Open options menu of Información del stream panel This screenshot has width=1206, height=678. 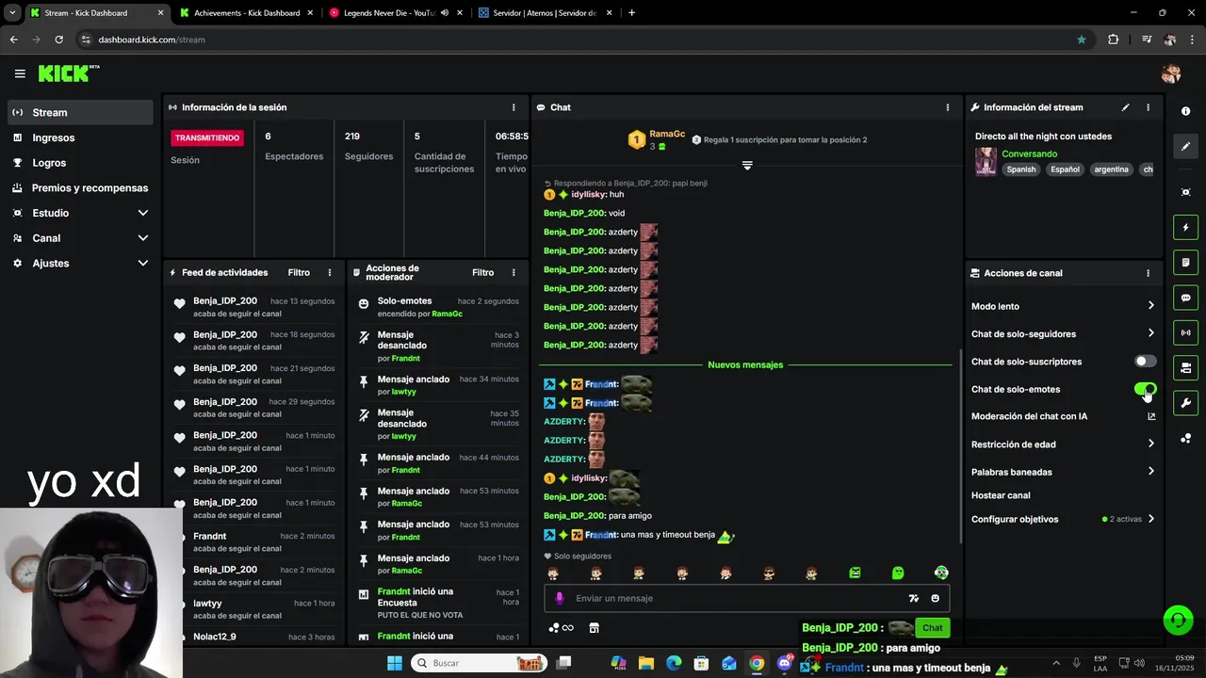(1148, 107)
